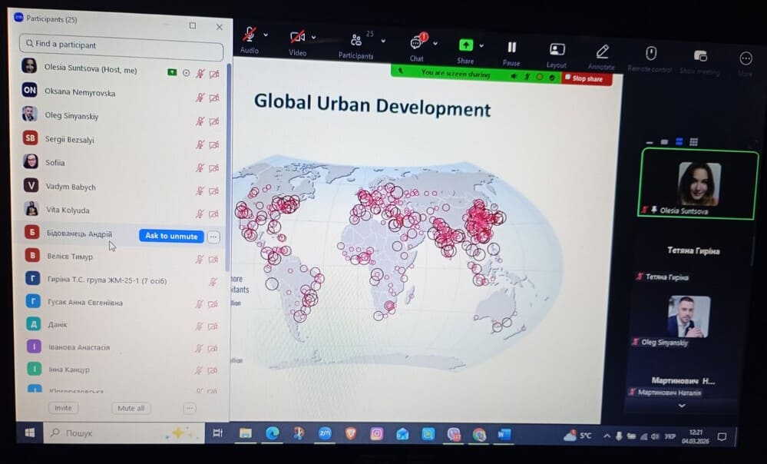The height and width of the screenshot is (464, 767).
Task: Click the Participants icon in toolbar
Action: click(x=356, y=40)
